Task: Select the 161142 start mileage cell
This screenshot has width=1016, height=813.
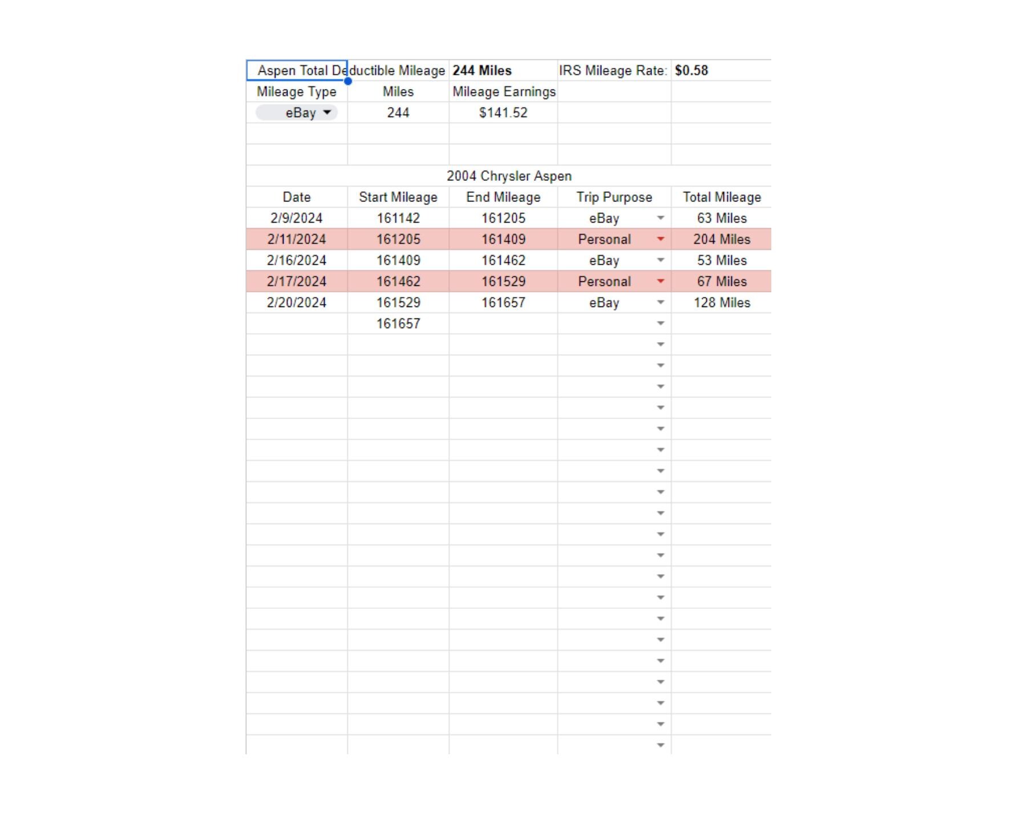Action: (x=398, y=218)
